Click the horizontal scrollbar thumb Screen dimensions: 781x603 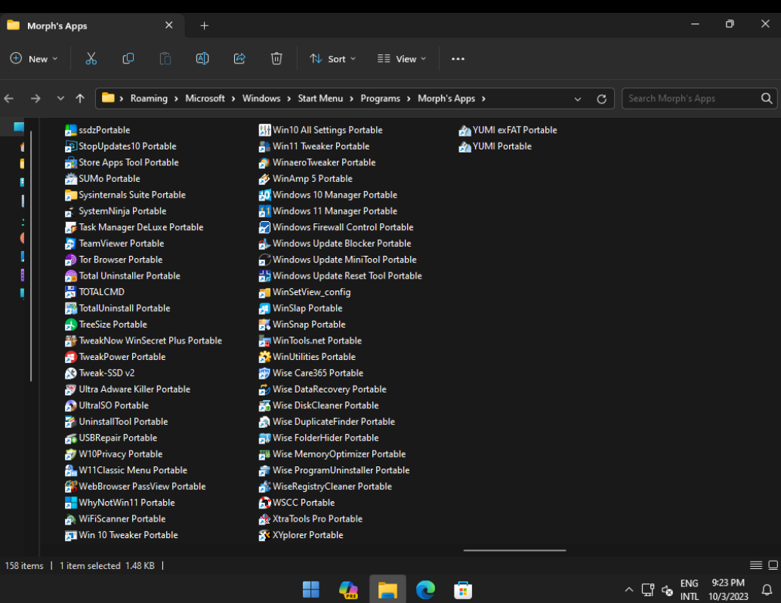(514, 550)
